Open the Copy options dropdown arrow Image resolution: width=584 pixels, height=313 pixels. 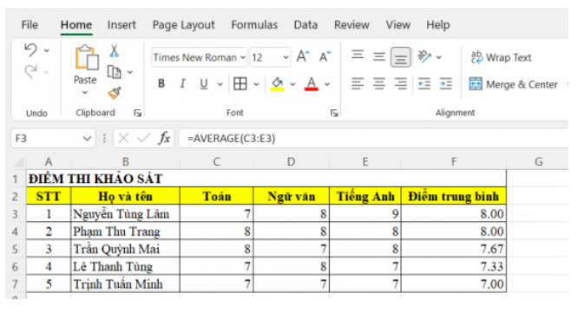[130, 72]
